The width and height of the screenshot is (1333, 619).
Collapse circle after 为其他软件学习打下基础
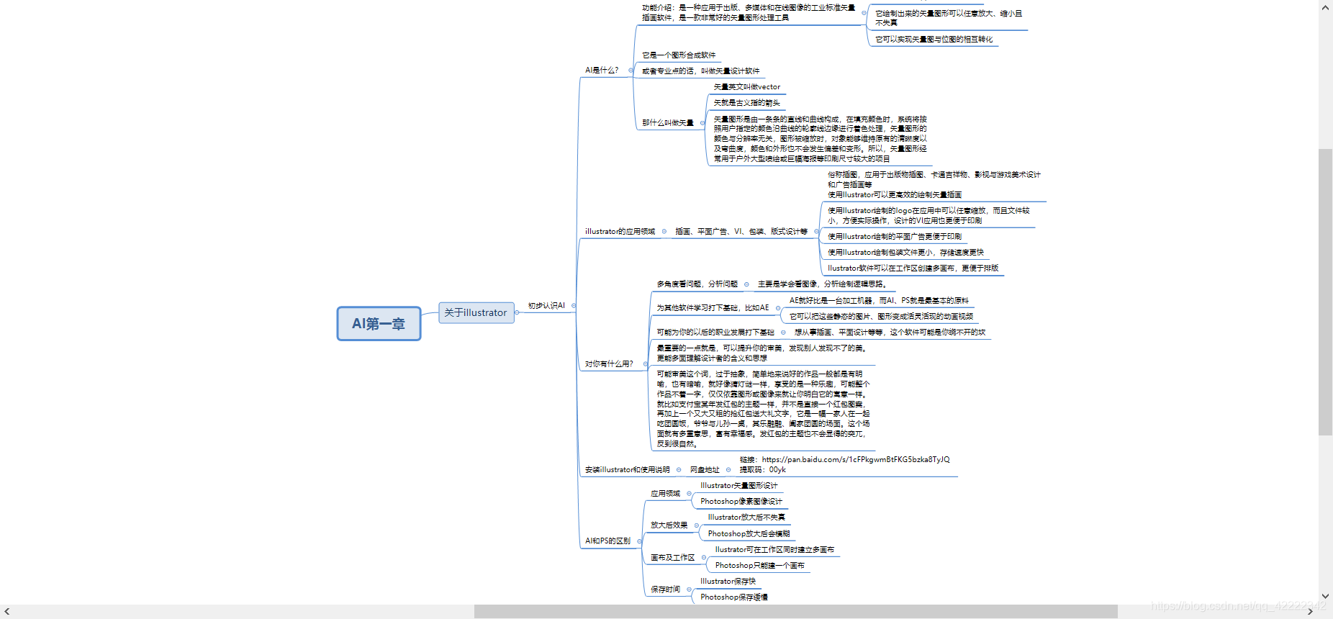click(x=777, y=308)
